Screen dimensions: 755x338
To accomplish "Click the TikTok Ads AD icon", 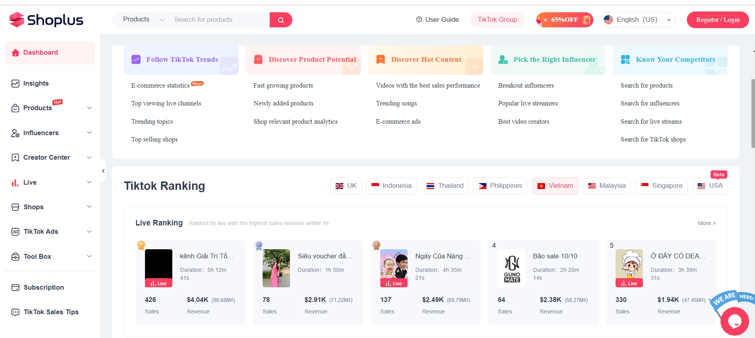I will tap(15, 232).
